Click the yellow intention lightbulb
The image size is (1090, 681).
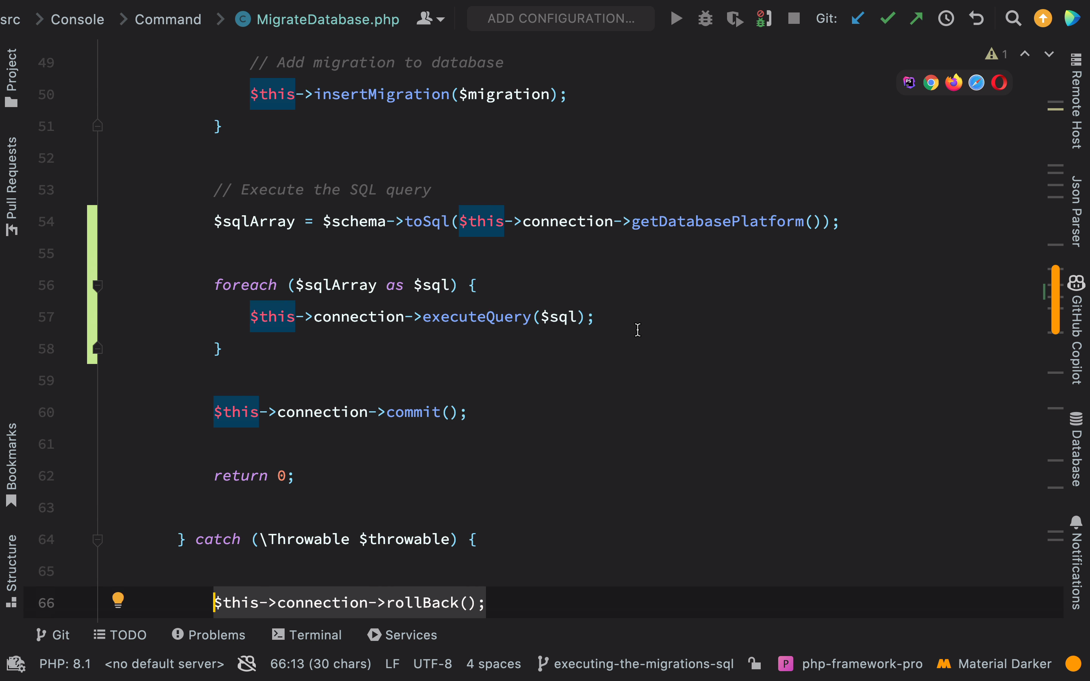tap(118, 600)
